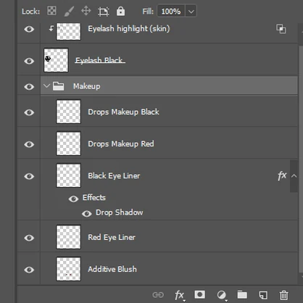Viewport: 303px width, 303px height.
Task: Create a new group folder
Action: coord(242,295)
